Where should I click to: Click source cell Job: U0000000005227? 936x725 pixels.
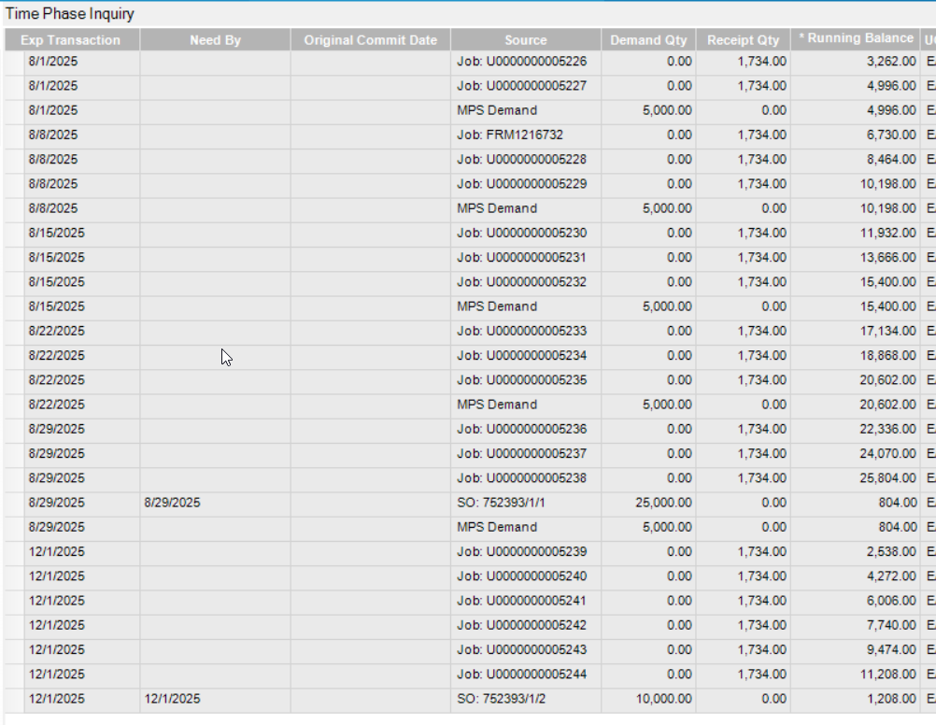[x=526, y=86]
